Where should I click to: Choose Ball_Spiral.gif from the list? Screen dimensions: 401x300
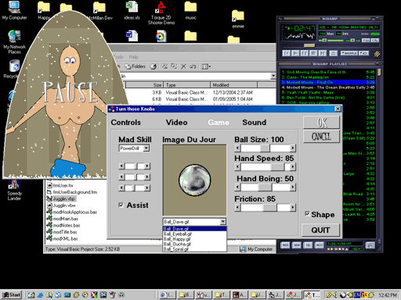point(194,249)
